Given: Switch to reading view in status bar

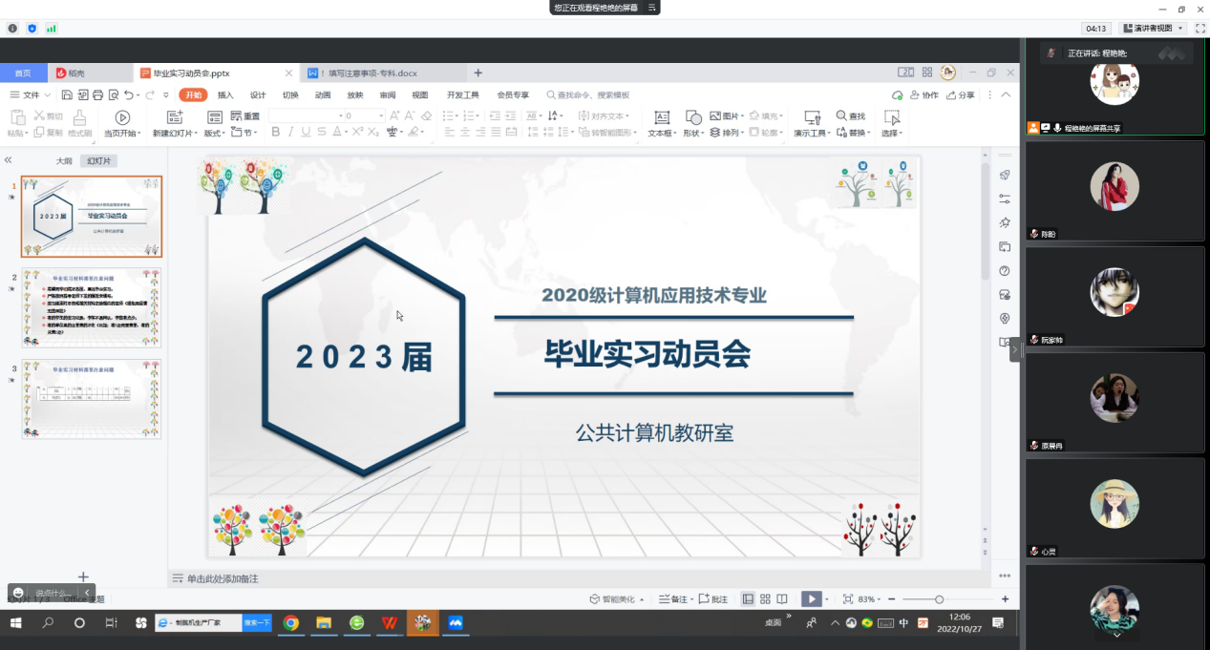Looking at the screenshot, I should coord(782,599).
